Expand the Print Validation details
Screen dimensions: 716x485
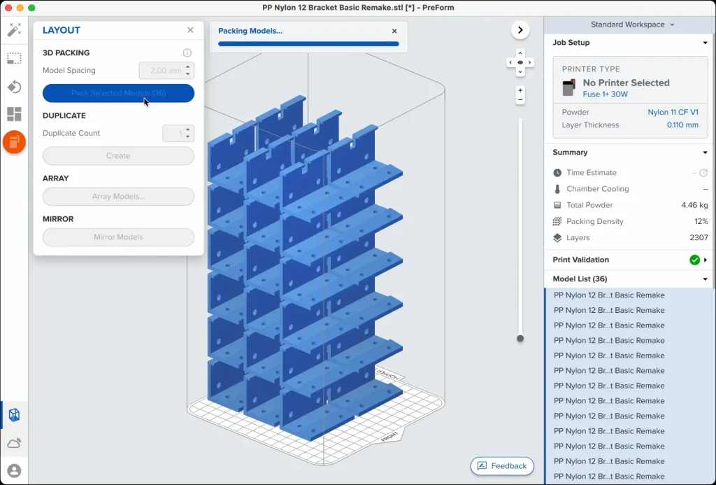(x=706, y=260)
